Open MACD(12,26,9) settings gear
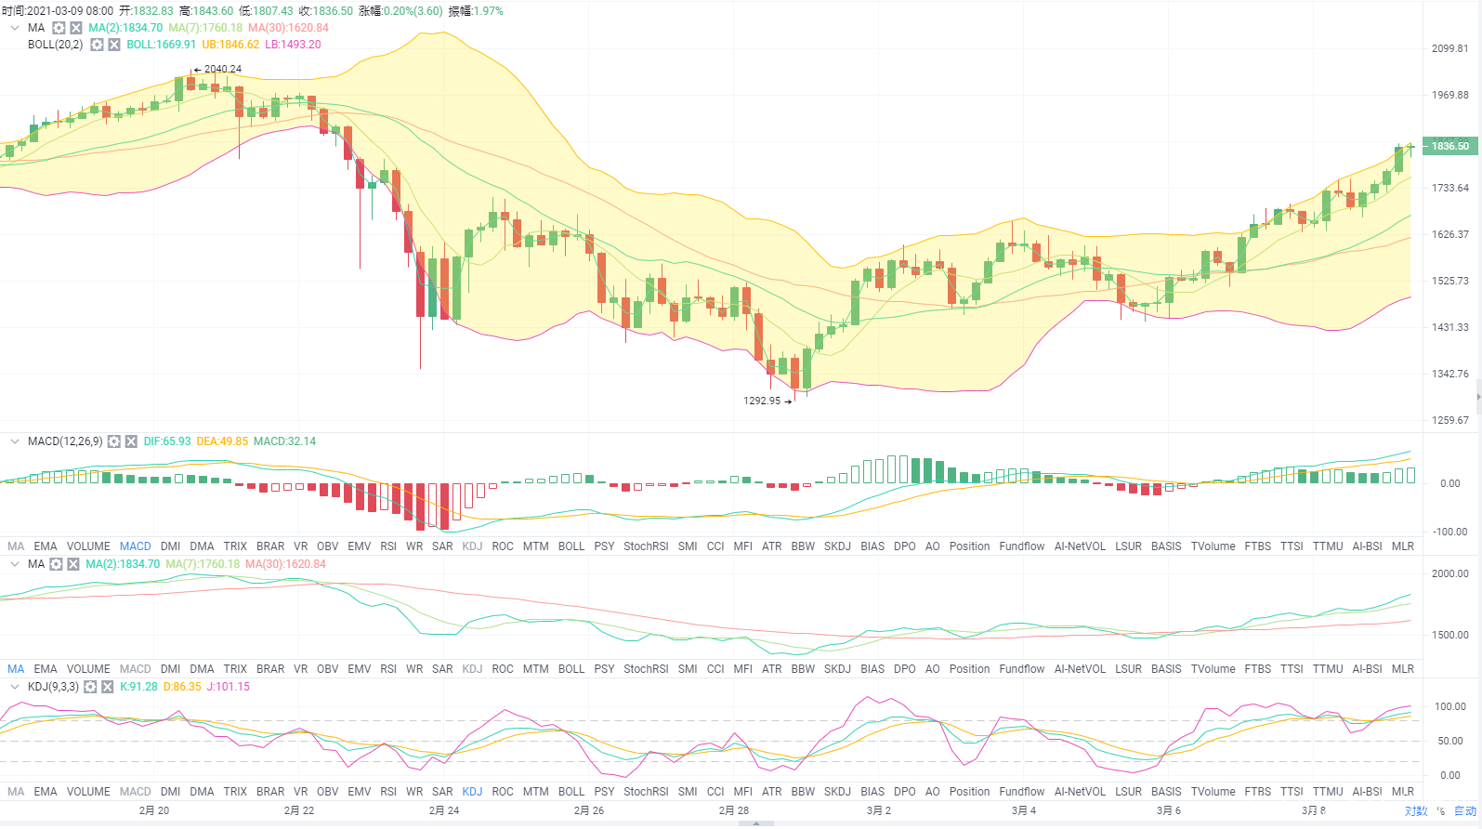Image resolution: width=1482 pixels, height=829 pixels. [x=113, y=441]
